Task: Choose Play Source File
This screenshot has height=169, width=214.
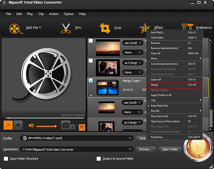Action: coord(174,116)
